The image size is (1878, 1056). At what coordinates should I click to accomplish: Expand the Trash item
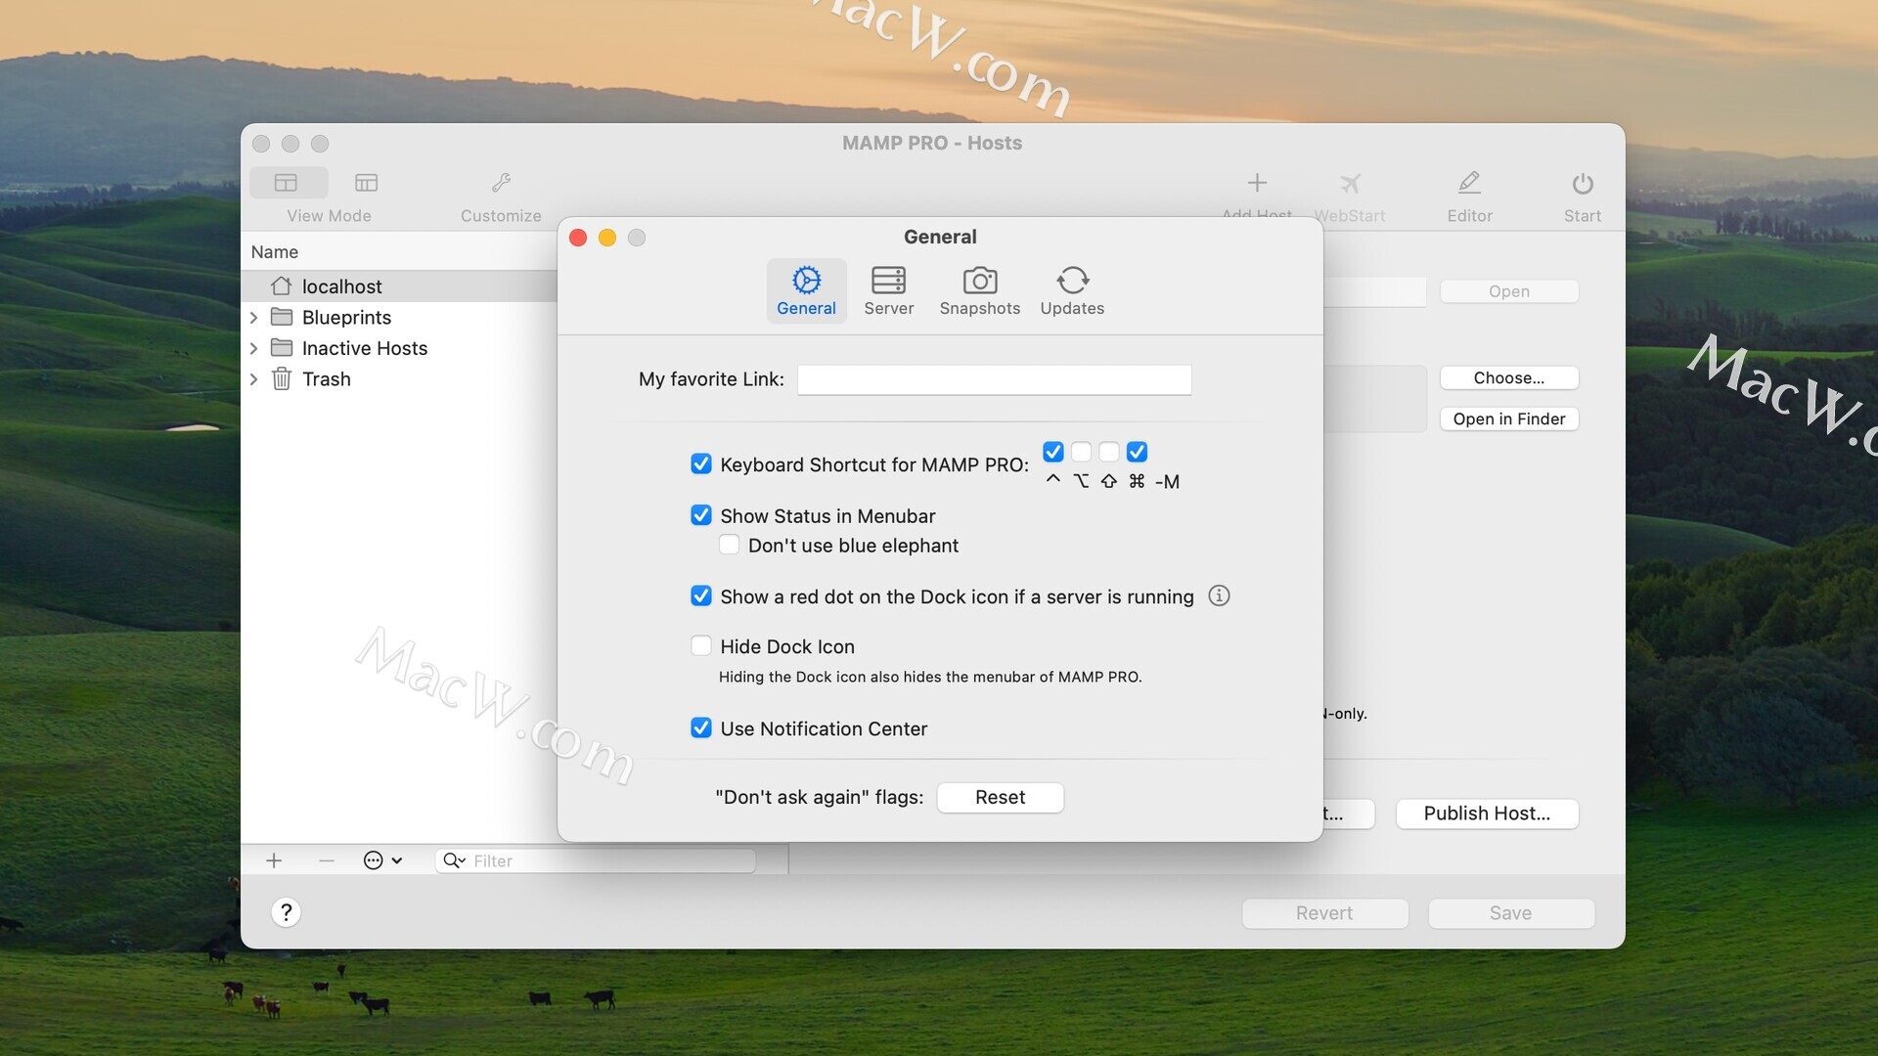(254, 379)
